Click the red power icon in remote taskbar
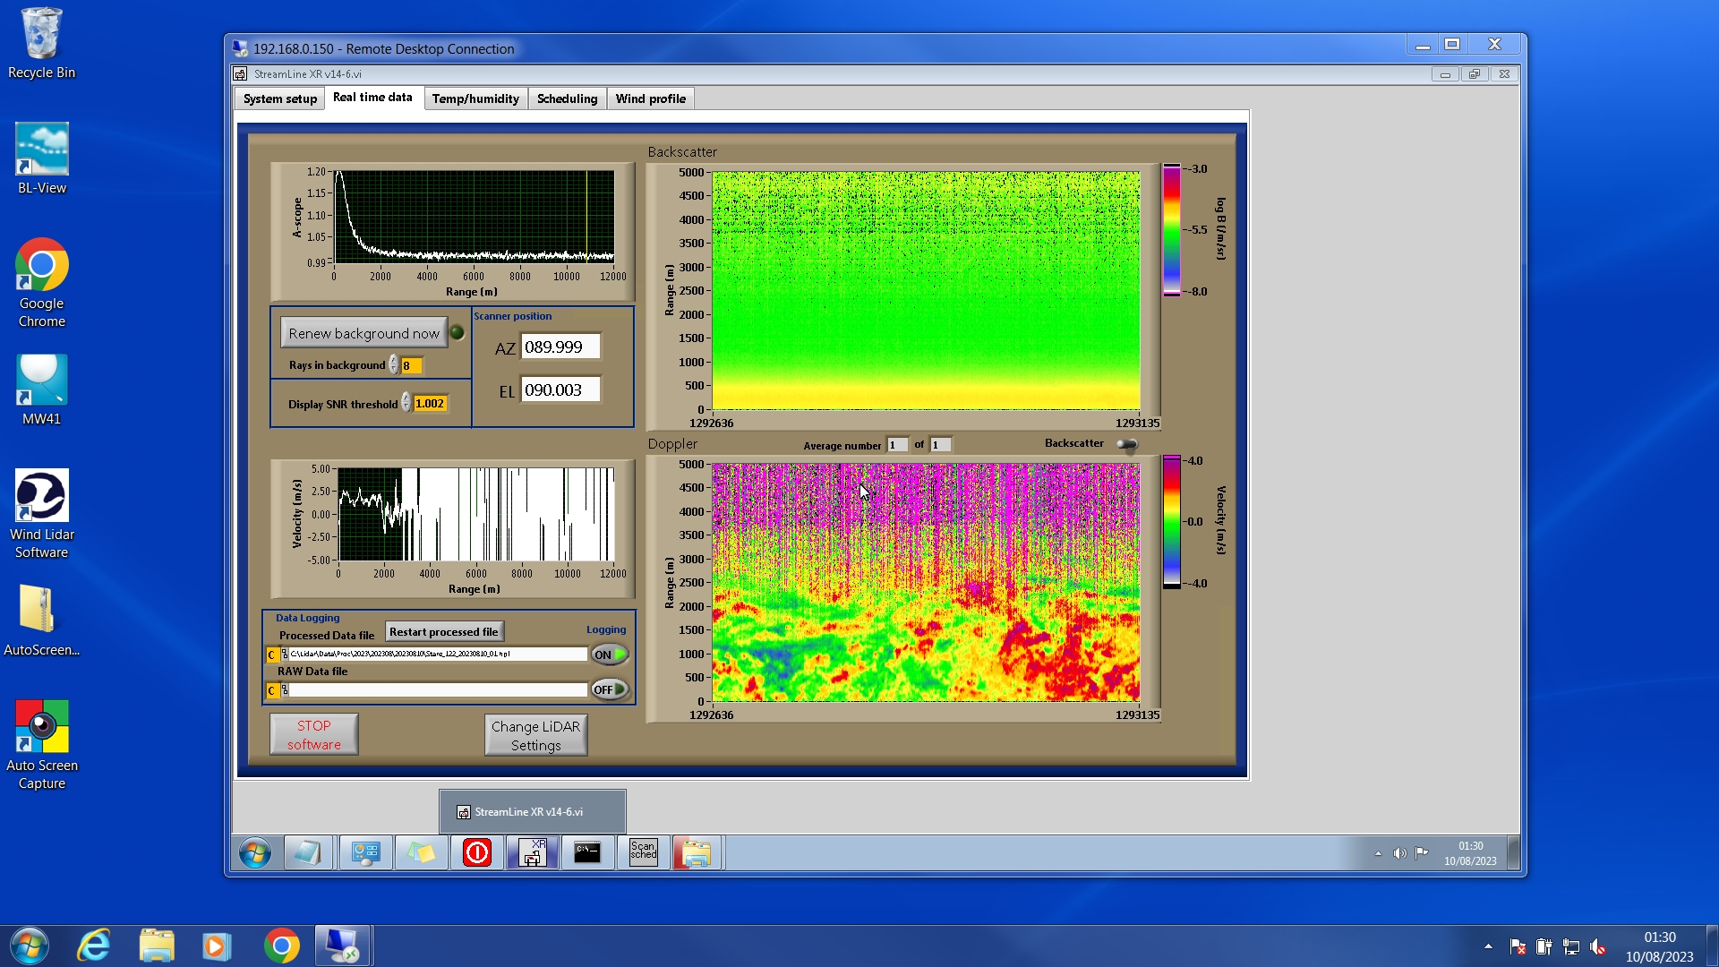 (477, 851)
